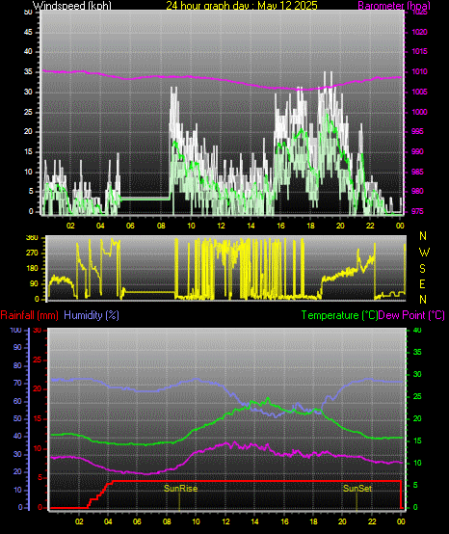
Task: Click the Temperature (°C) legend label
Action: point(339,315)
